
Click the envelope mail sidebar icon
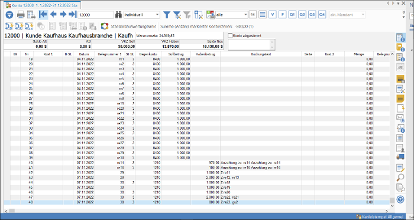(x=400, y=119)
